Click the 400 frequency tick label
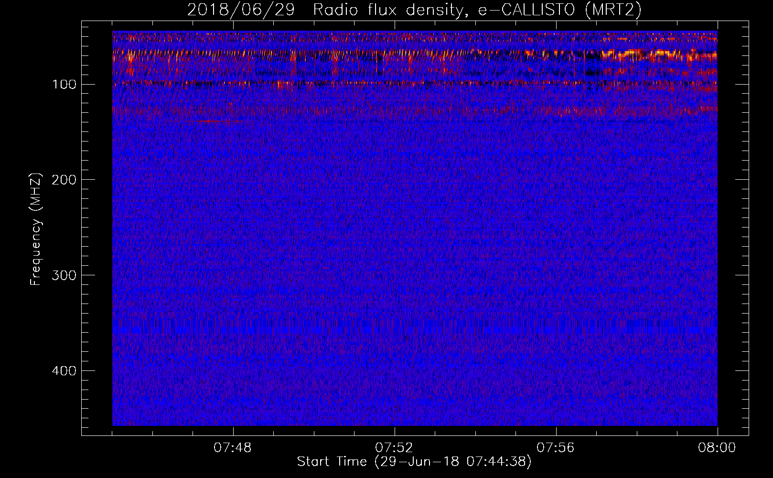This screenshot has width=773, height=478. click(x=64, y=371)
